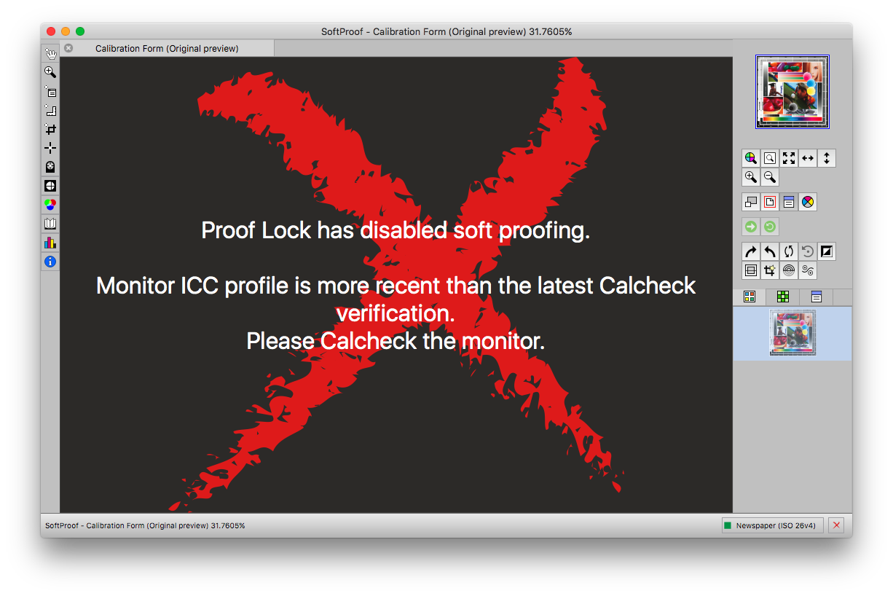Select the densitometer tool icon

click(x=50, y=167)
